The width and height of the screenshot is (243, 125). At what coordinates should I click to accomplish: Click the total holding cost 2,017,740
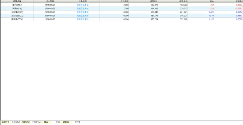coord(36,122)
